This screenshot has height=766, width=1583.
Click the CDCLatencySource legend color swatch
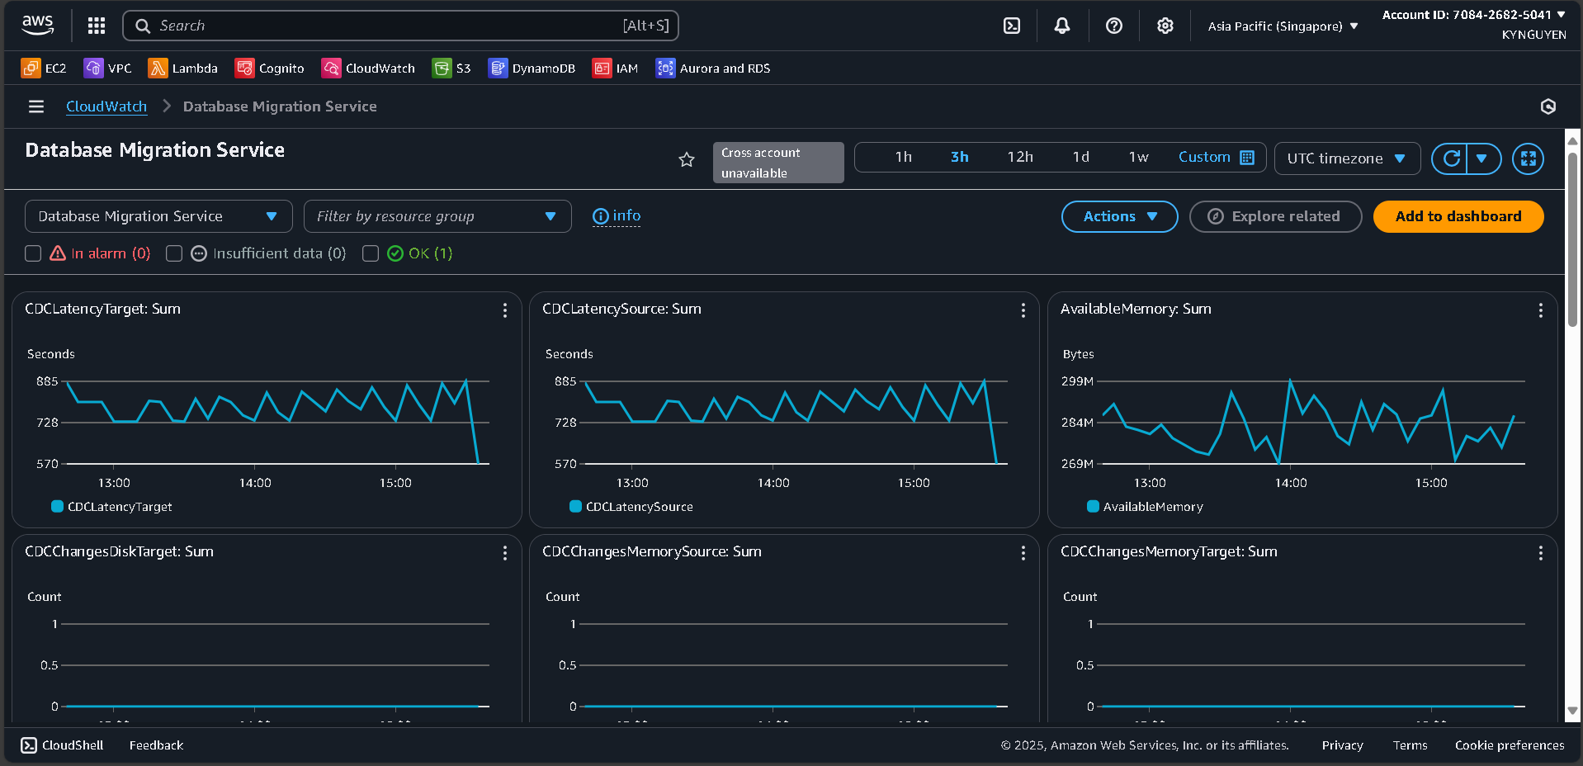click(x=575, y=507)
